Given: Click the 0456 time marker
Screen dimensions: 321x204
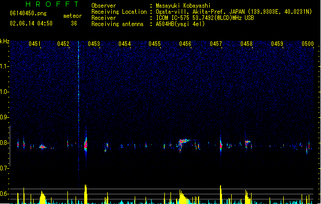Looking at the screenshot, I should (185, 44).
